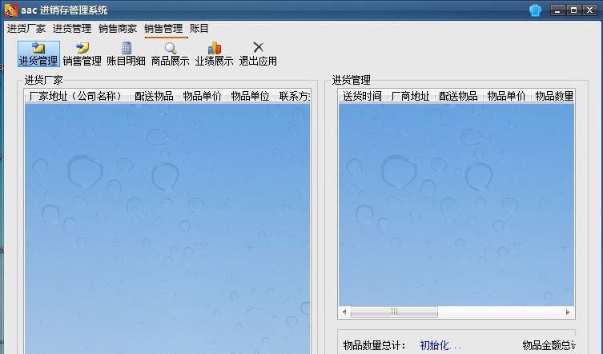Open 销售商家 menu

click(118, 29)
